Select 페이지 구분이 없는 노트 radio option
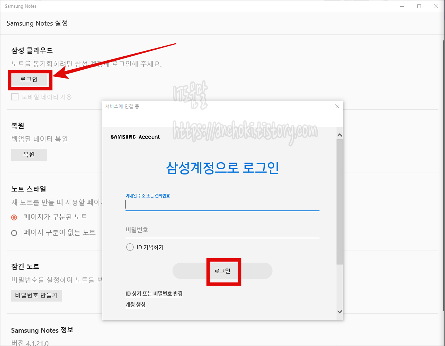445x346 pixels. point(14,233)
